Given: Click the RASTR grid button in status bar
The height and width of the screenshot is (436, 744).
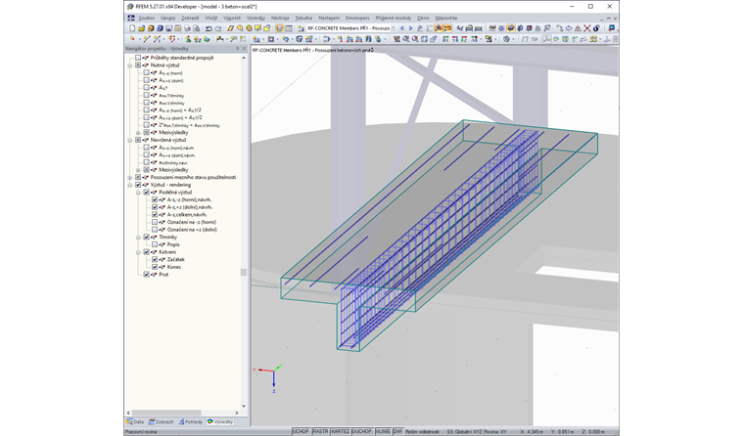Looking at the screenshot, I should (320, 431).
